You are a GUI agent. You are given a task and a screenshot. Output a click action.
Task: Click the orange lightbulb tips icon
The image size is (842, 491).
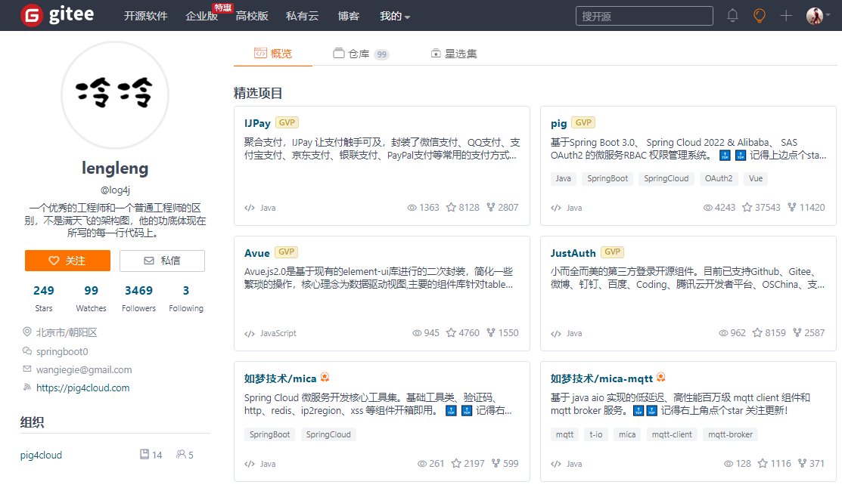click(760, 16)
